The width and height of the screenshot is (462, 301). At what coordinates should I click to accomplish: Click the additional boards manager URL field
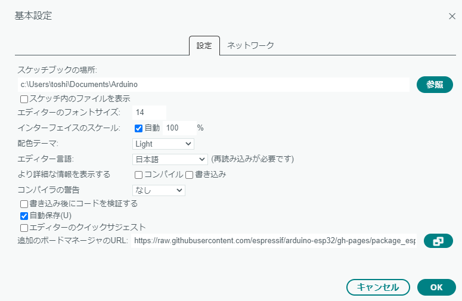click(x=274, y=241)
